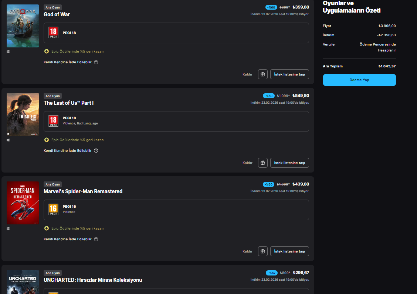Click UNCHARTED price ₺296,67
Screen dimensions: 417x294
point(301,273)
